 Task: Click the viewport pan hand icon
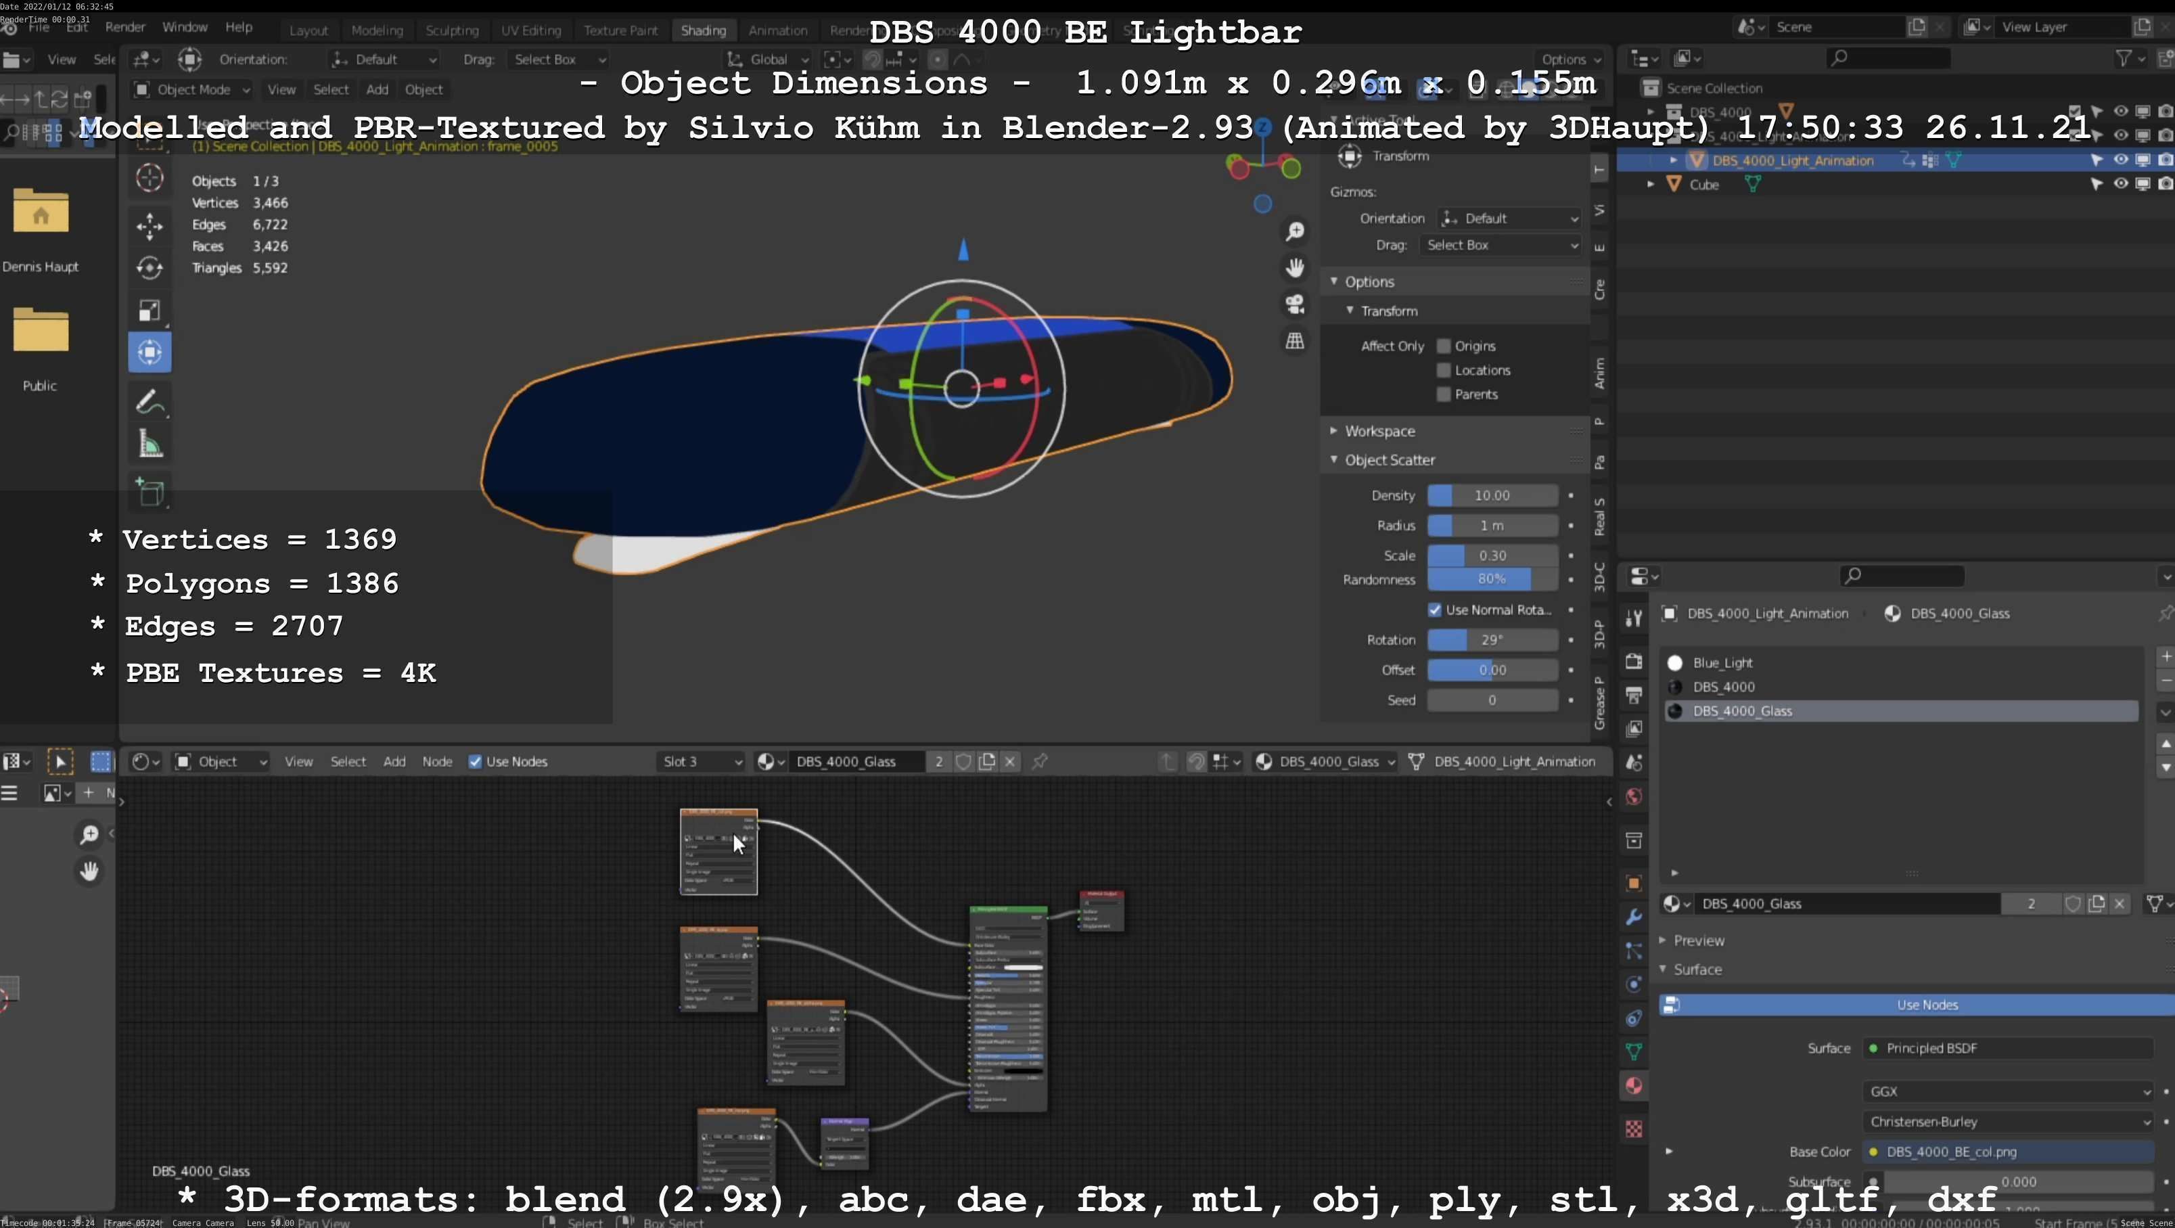tap(1294, 268)
